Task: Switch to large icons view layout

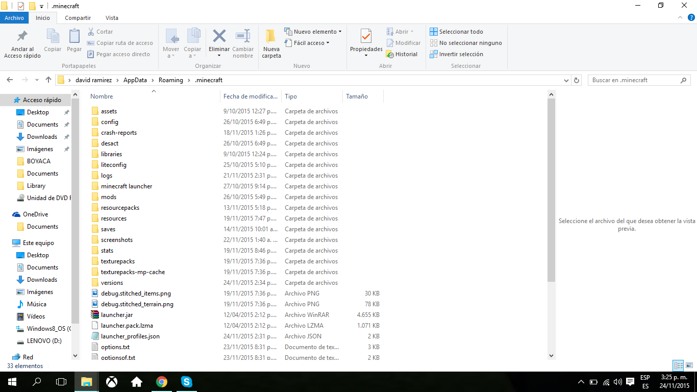Action: point(689,365)
